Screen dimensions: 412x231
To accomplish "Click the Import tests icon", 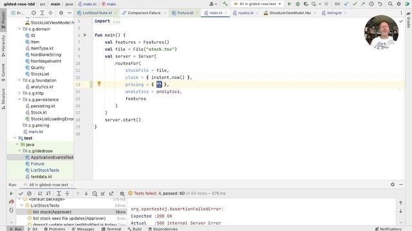I will (x=103, y=194).
